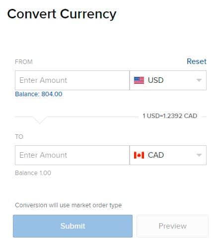The width and height of the screenshot is (215, 242).
Task: Click the 1 USD=1.2392 CAD rate text
Action: 170,116
